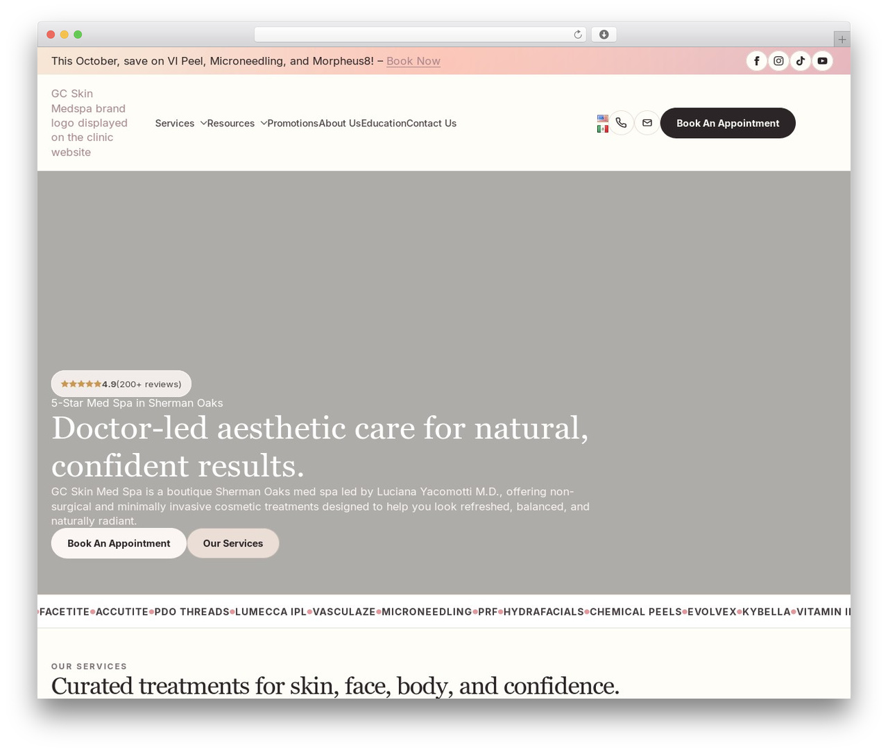The width and height of the screenshot is (888, 752).
Task: Select VASCULAZE in the treatment ticker
Action: coord(344,612)
